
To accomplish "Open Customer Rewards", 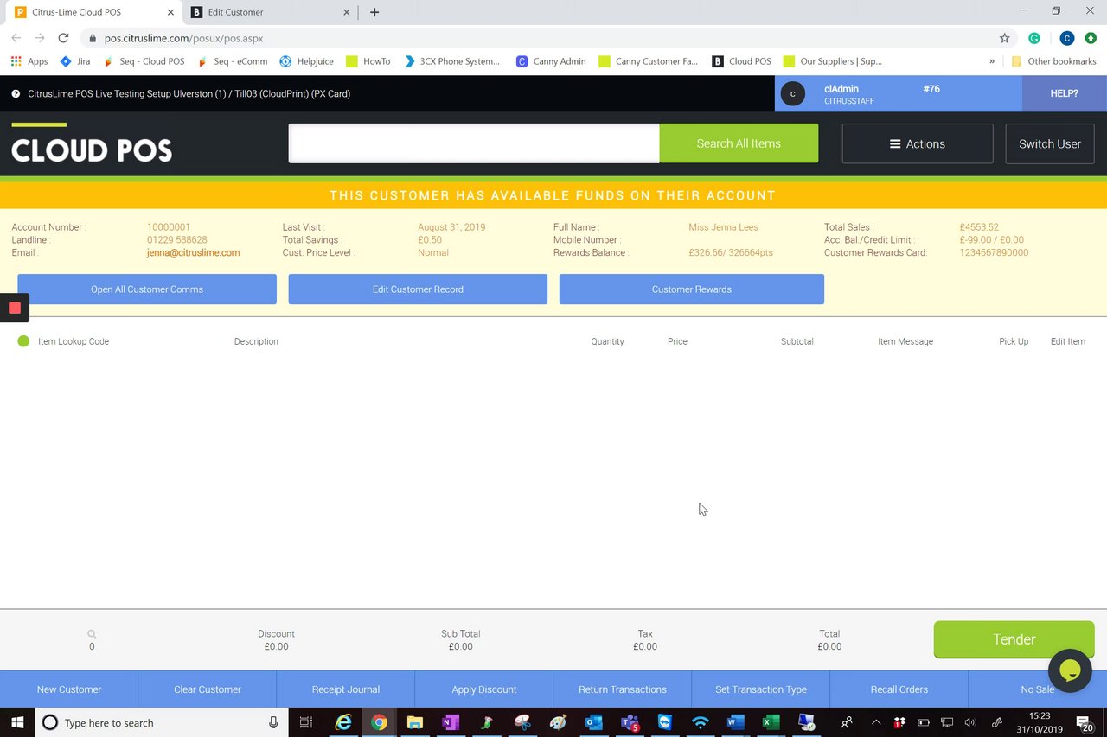I will click(692, 289).
